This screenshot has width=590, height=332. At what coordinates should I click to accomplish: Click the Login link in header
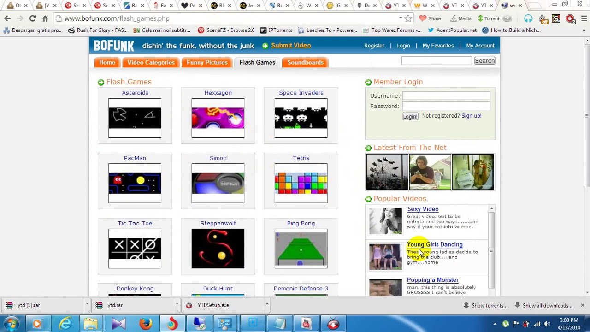pos(403,46)
